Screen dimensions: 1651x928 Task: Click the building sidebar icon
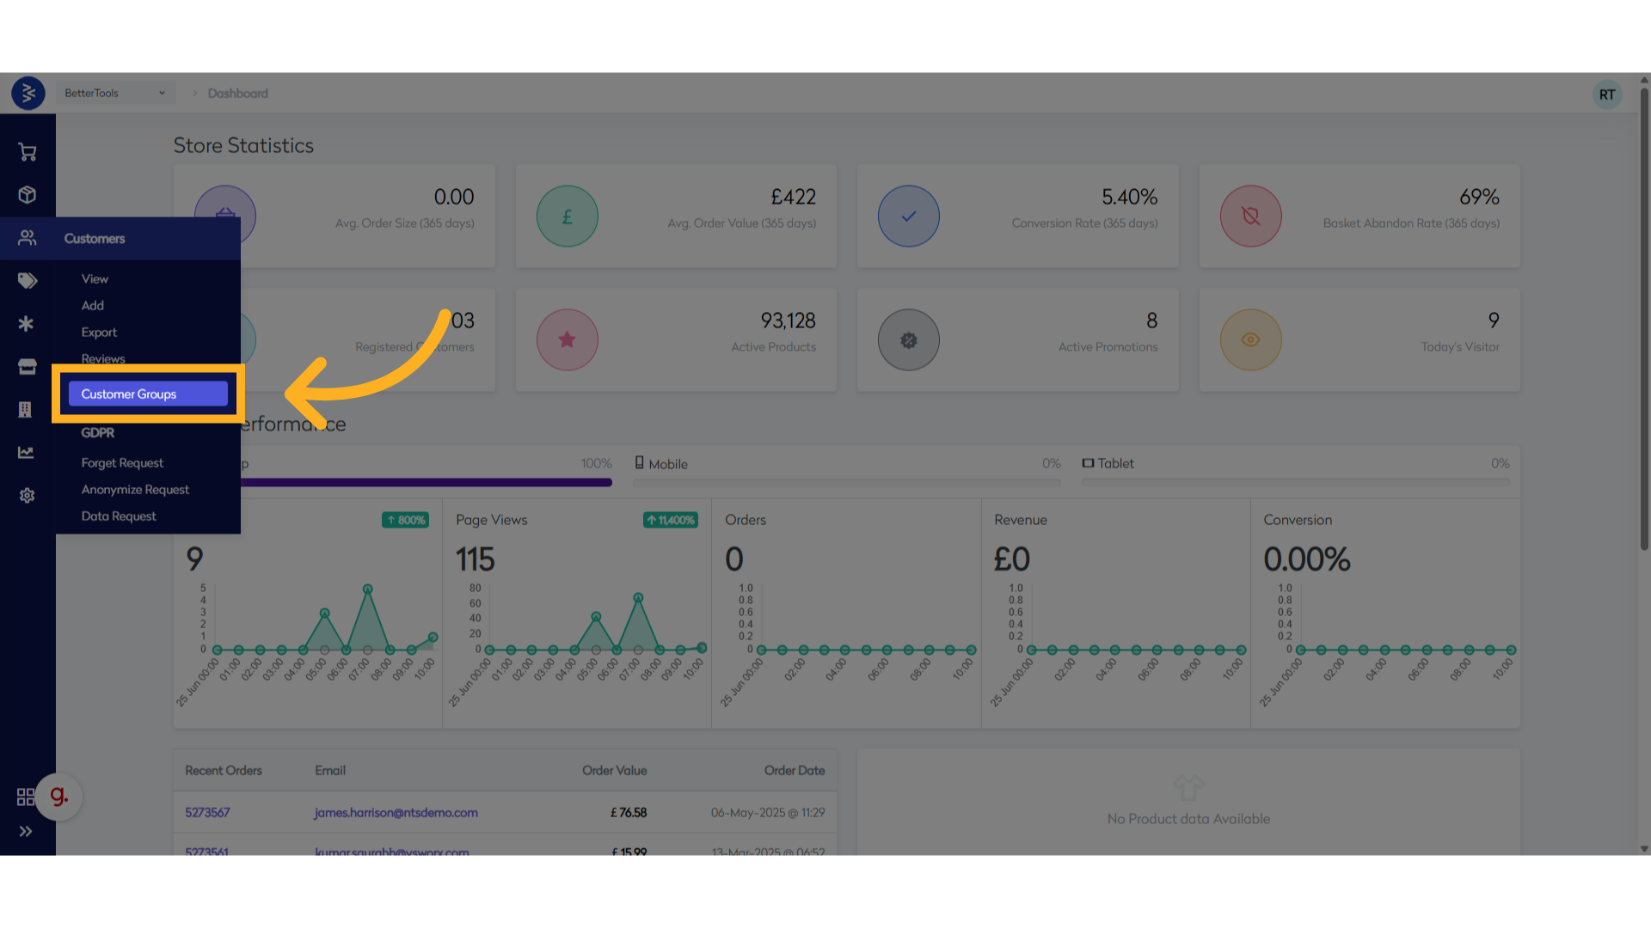(x=26, y=410)
